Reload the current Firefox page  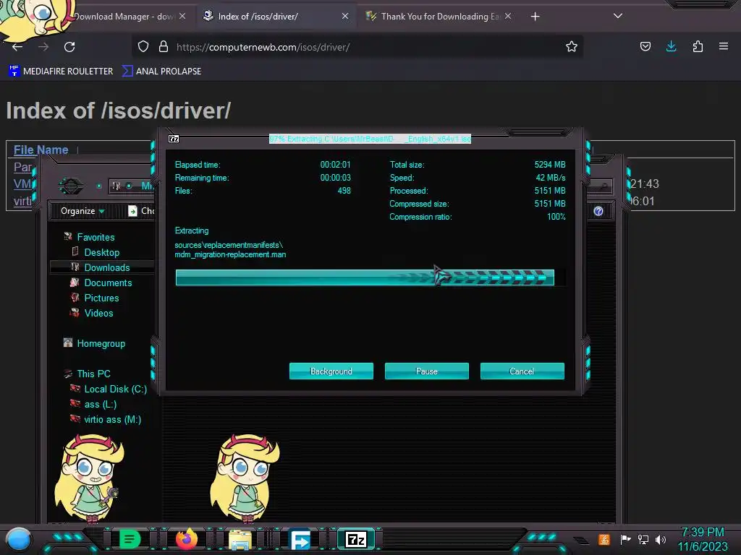(x=69, y=47)
